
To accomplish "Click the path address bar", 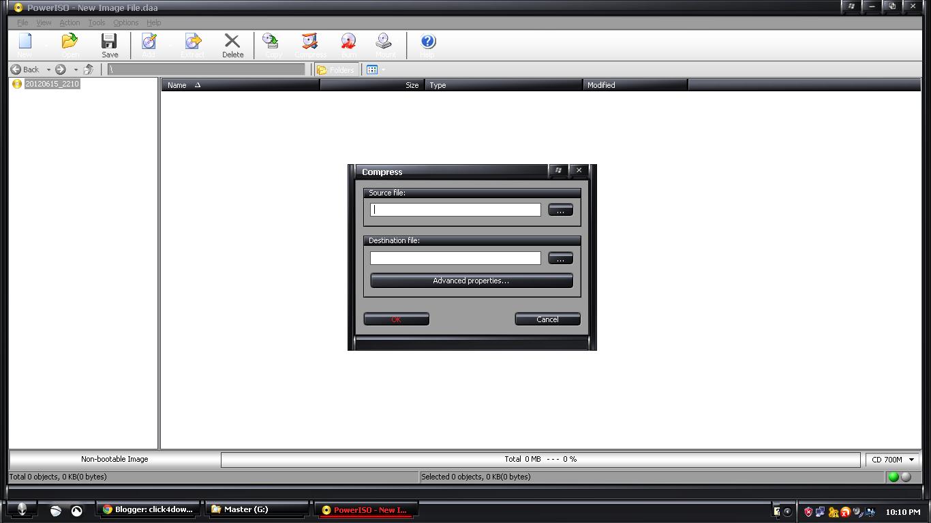I will pos(207,69).
